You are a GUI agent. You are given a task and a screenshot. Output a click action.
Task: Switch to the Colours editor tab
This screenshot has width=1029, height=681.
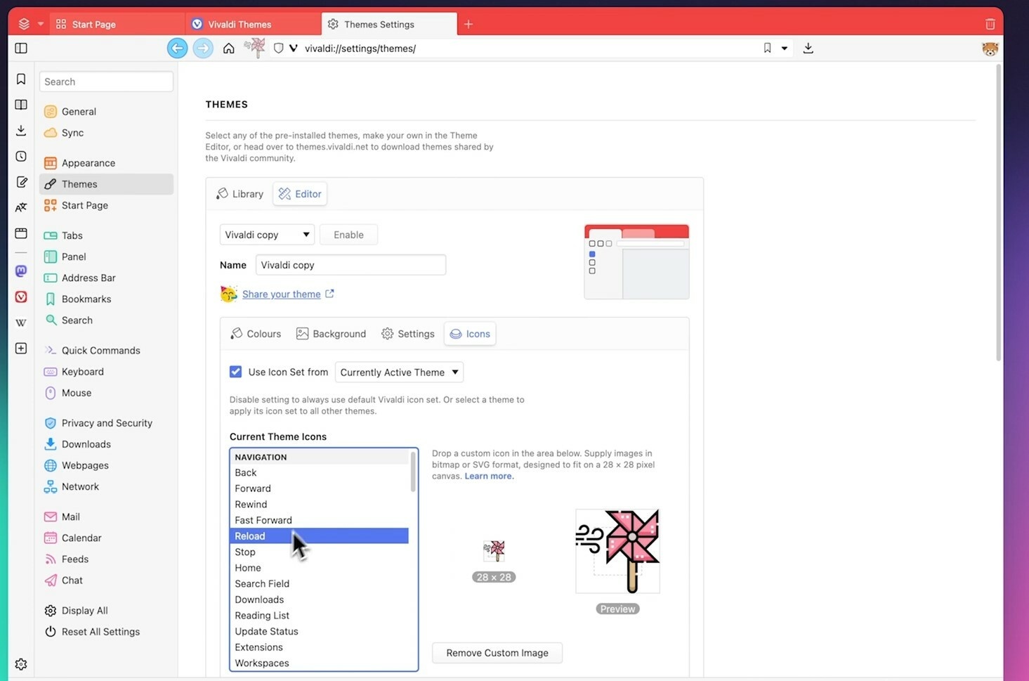pyautogui.click(x=255, y=333)
